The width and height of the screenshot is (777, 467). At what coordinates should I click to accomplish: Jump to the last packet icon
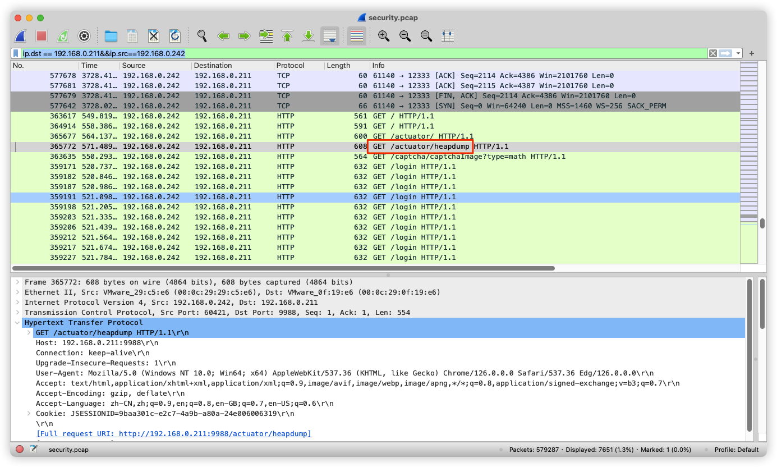[309, 36]
